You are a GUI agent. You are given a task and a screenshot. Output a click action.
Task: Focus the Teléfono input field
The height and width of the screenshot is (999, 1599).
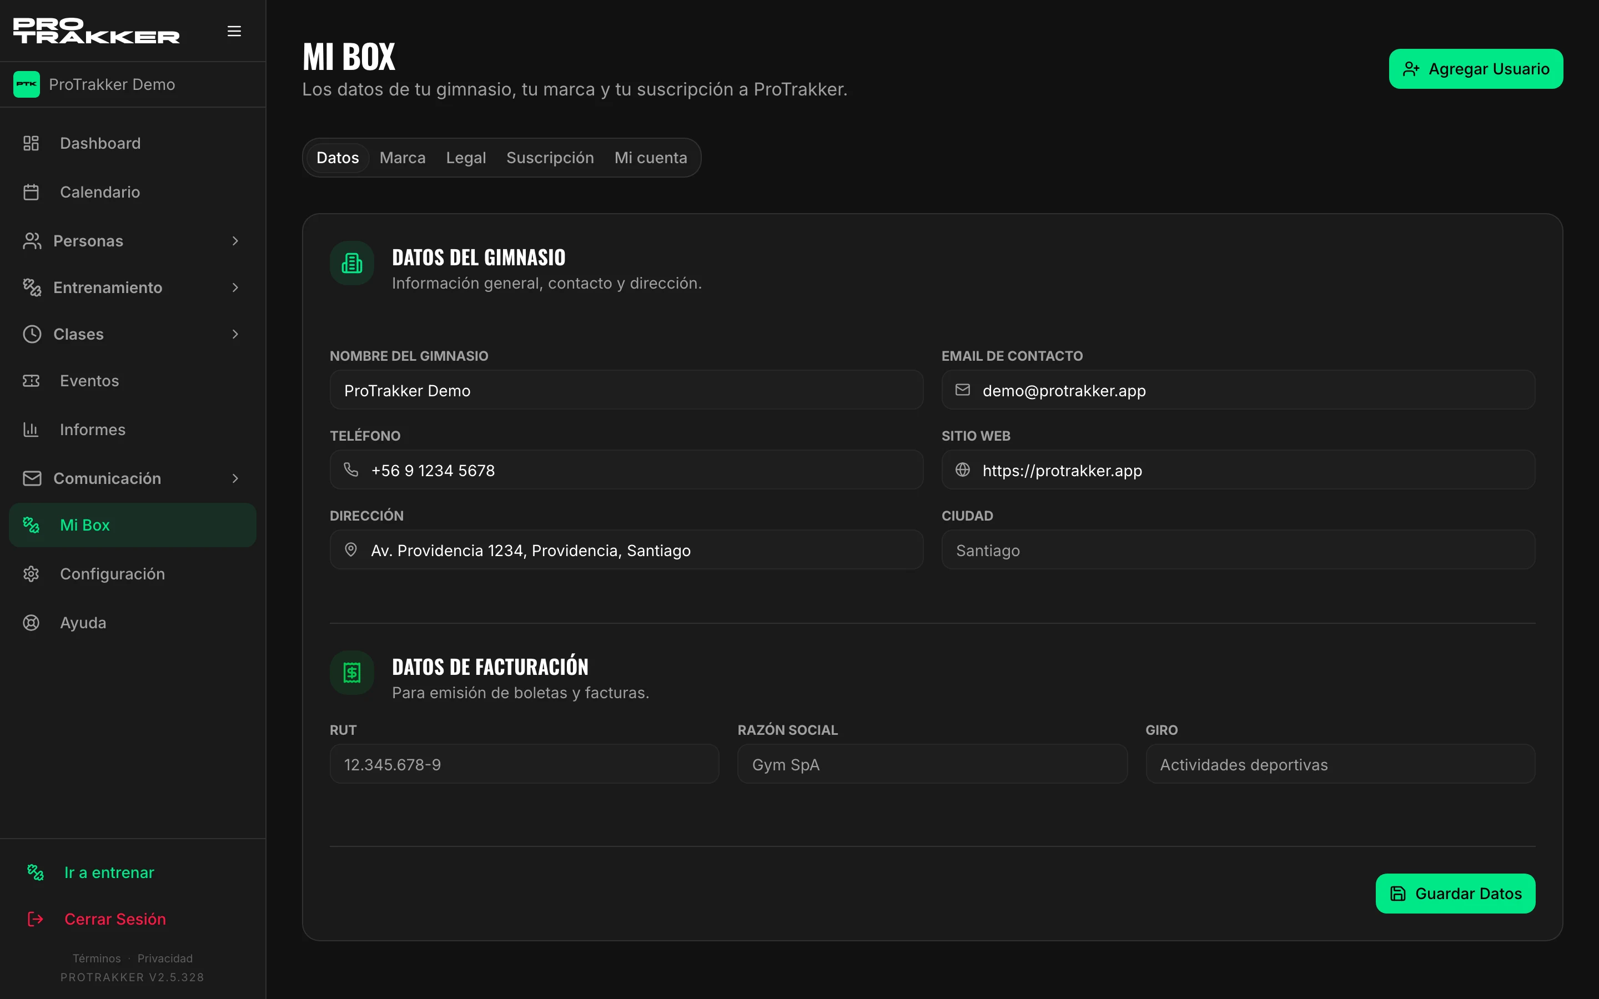click(626, 471)
